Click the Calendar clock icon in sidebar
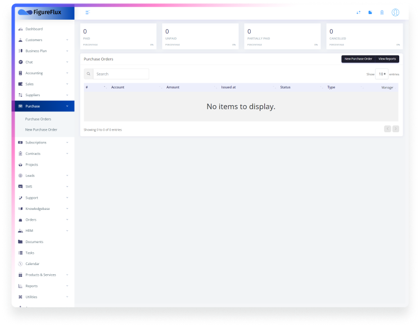The height and width of the screenshot is (327, 420). (20, 264)
